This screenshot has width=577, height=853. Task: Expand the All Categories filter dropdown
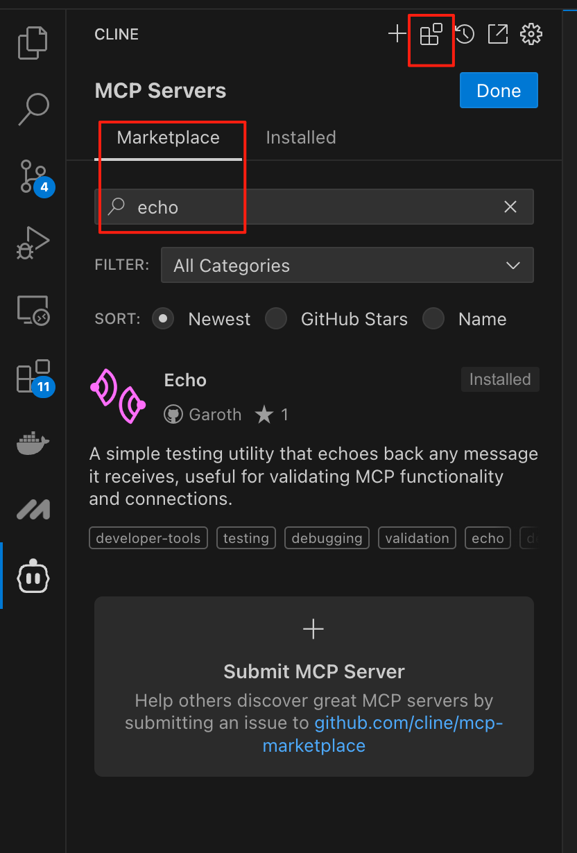(347, 266)
